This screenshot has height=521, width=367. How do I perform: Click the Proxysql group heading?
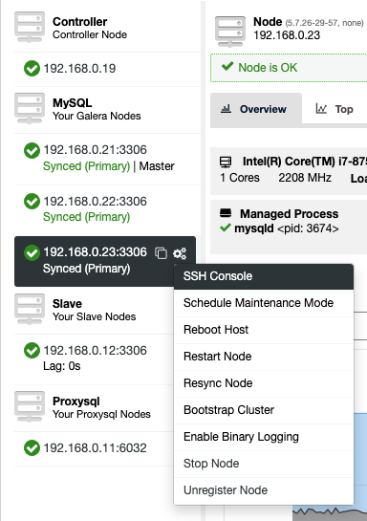point(76,402)
